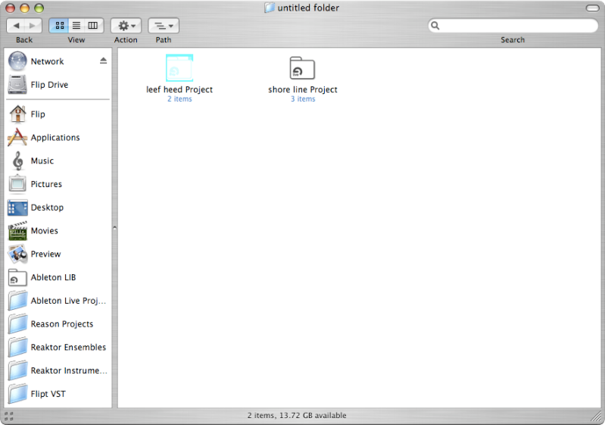Focus the Search input field
The height and width of the screenshot is (425, 605).
tap(513, 26)
